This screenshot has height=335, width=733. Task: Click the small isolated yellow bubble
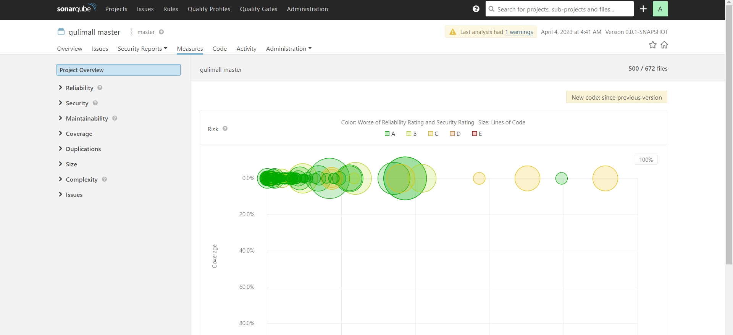click(x=479, y=178)
